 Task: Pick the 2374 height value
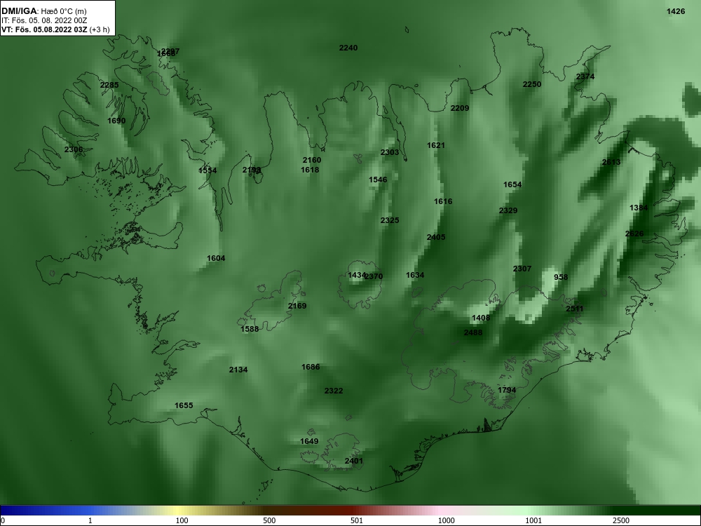pyautogui.click(x=585, y=76)
